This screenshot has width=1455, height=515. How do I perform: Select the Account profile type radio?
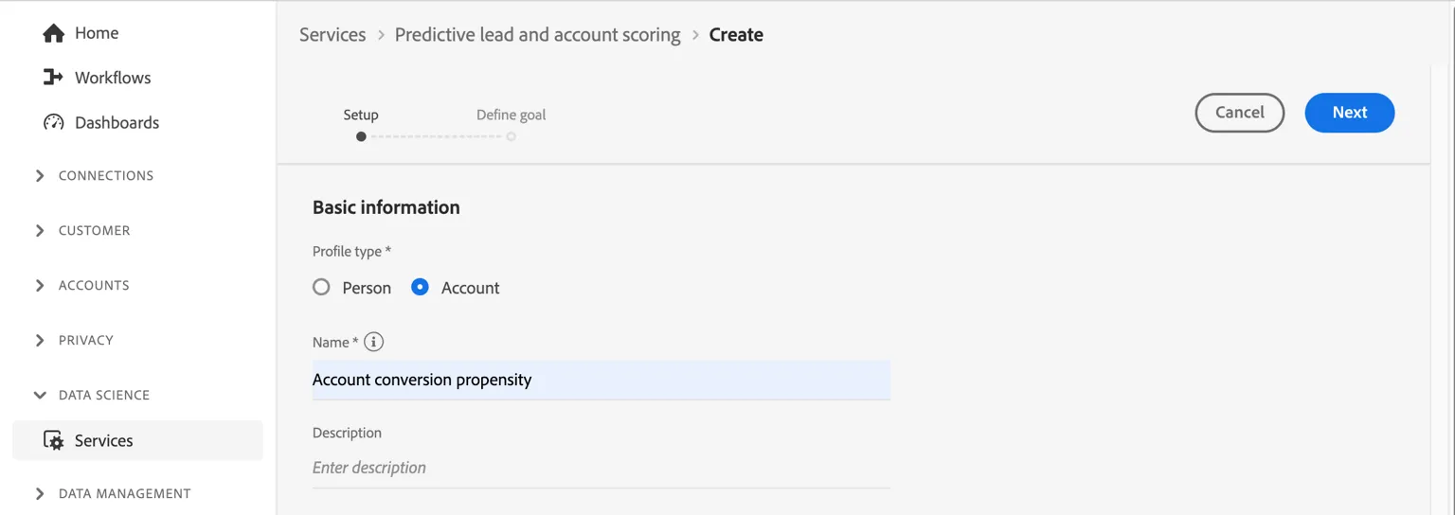click(x=420, y=287)
